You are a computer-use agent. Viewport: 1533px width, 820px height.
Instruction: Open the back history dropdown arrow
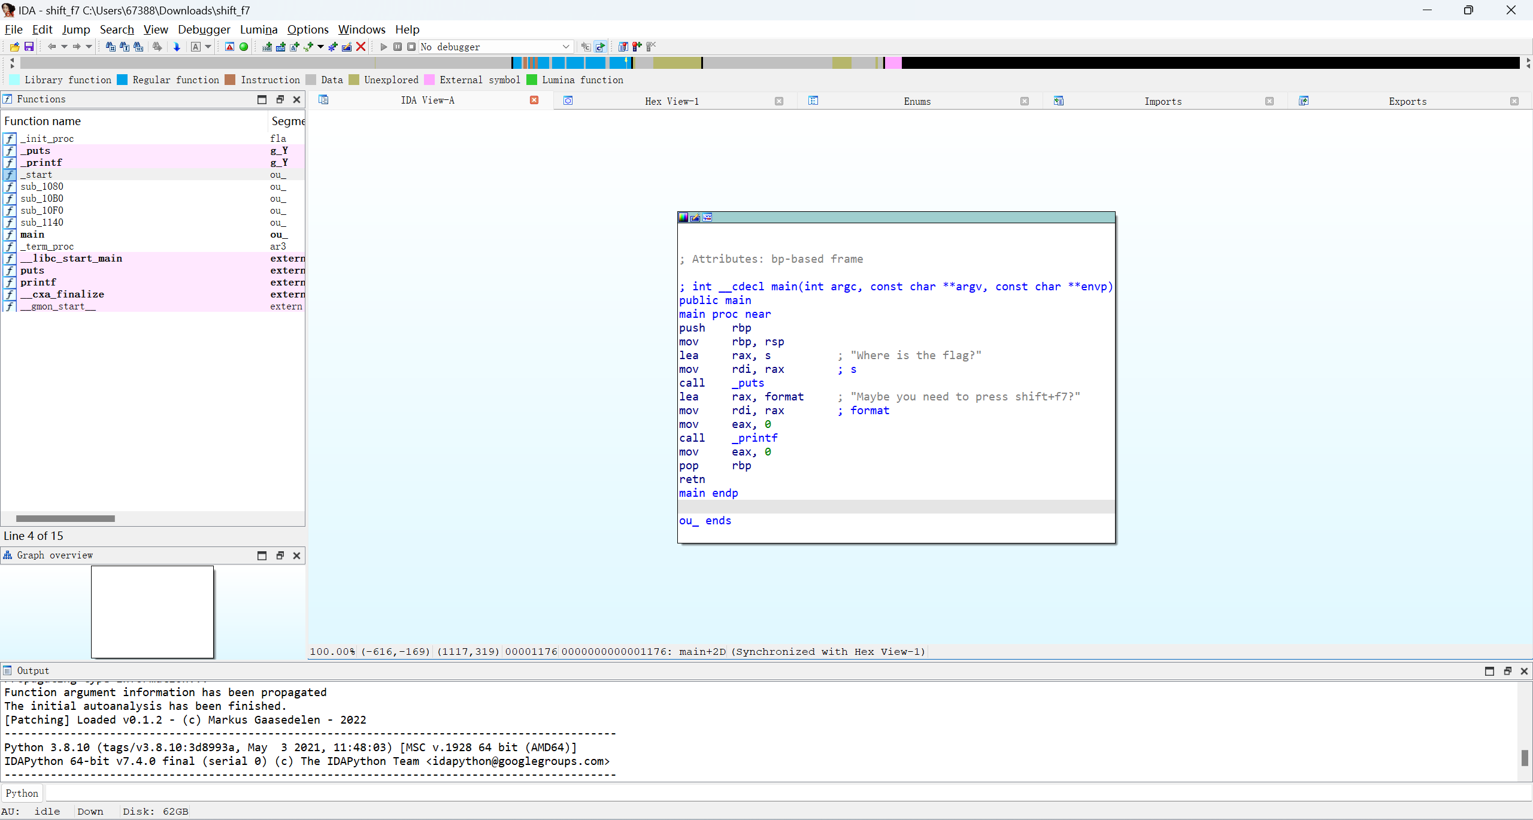coord(64,47)
